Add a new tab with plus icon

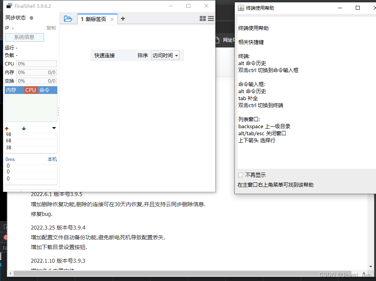[123, 19]
